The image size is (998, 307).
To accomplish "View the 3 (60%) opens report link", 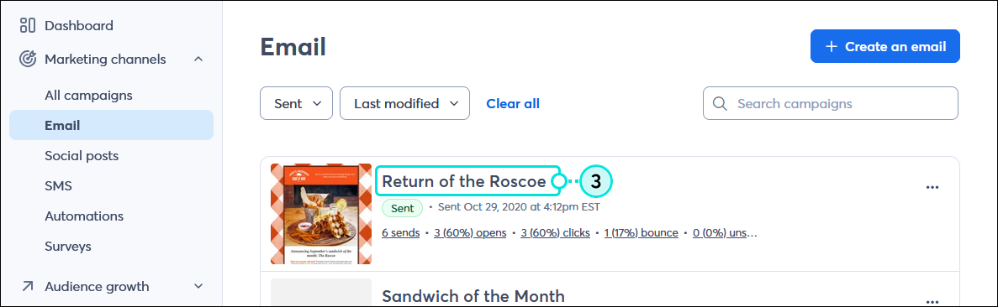I will coord(470,233).
